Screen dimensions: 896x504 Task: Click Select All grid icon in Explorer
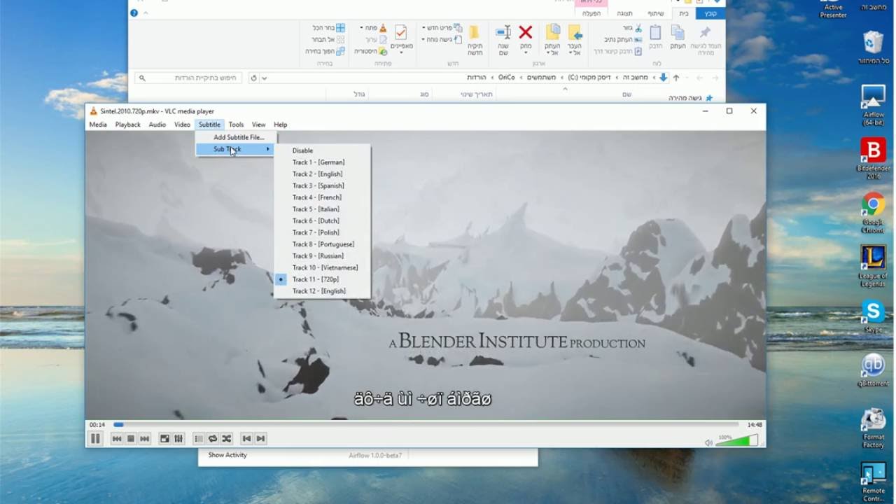[340, 28]
